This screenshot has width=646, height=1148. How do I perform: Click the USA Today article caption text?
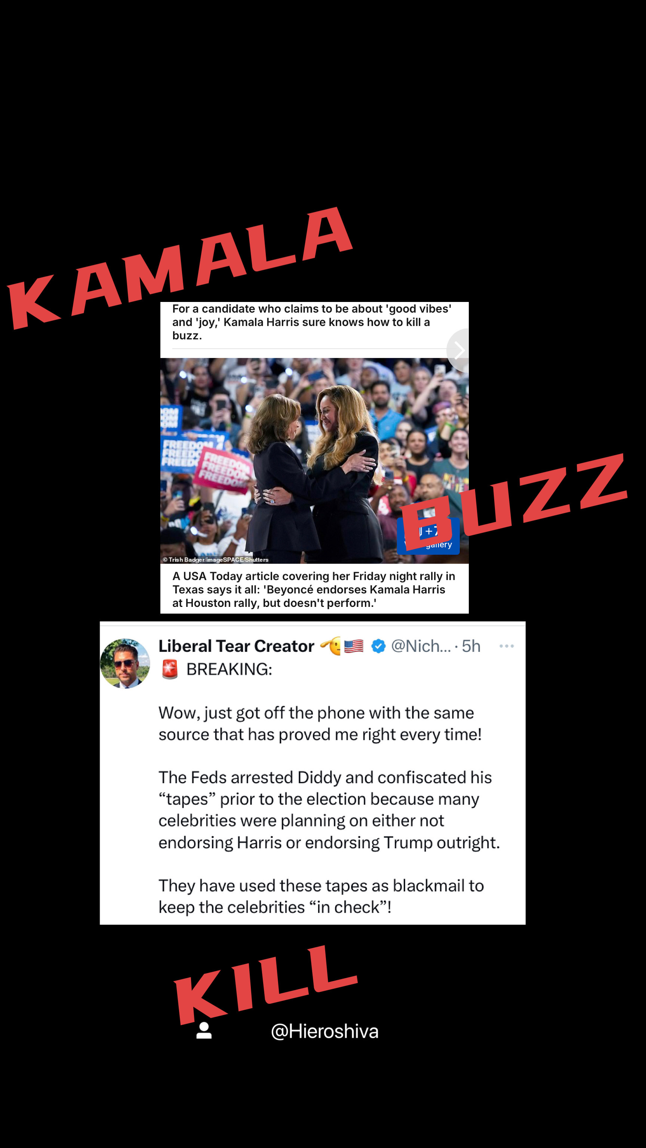click(313, 589)
